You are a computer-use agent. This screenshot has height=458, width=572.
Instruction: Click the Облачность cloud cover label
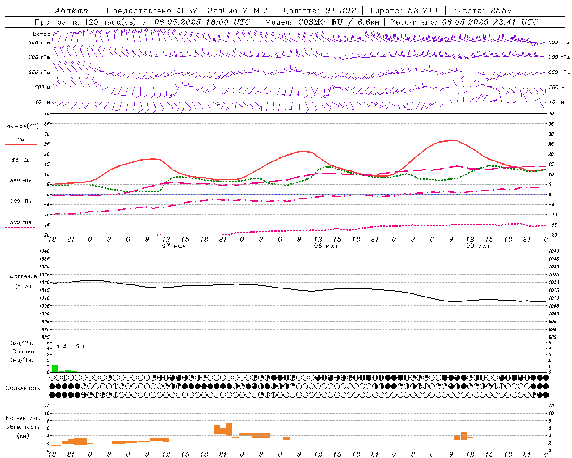pos(23,388)
